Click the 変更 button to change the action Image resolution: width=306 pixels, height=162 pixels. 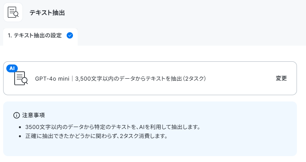point(281,78)
